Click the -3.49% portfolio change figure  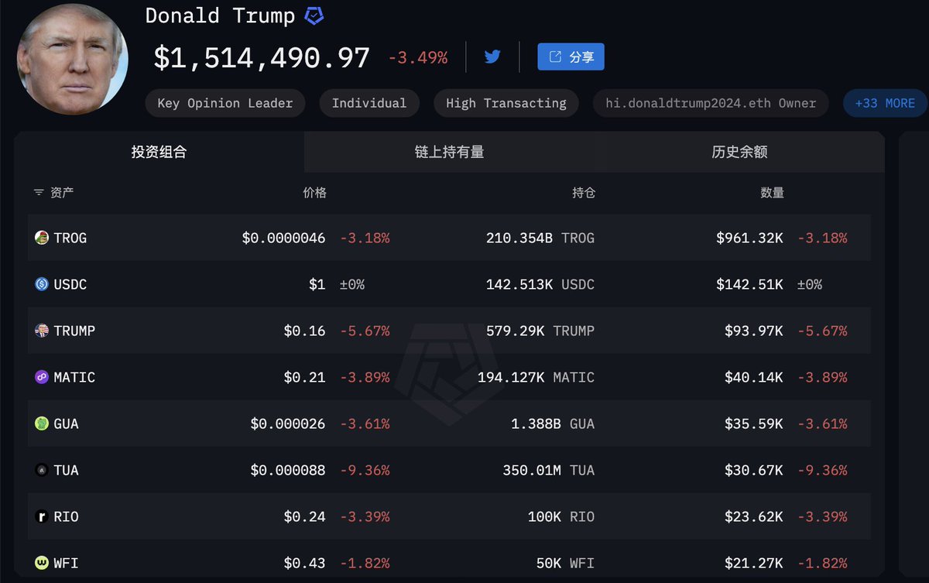[417, 57]
